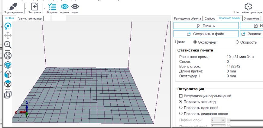The width and height of the screenshot is (263, 128).
Task: Click the Слоев label in print statistics
Action: (185, 62)
